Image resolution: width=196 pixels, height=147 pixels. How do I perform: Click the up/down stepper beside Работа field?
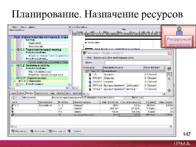click(x=14, y=97)
